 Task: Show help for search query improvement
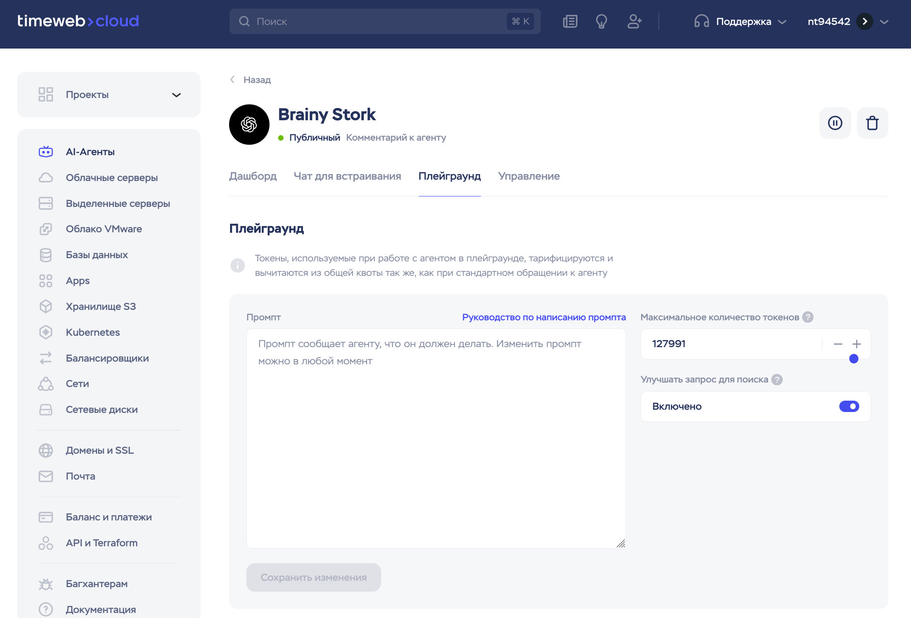777,379
